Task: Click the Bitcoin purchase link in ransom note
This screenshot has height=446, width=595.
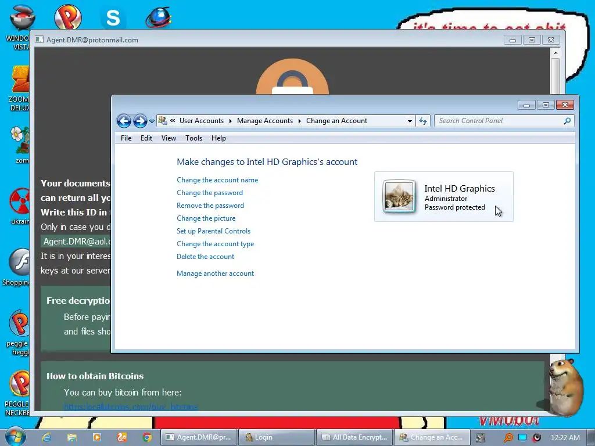Action: (131, 407)
